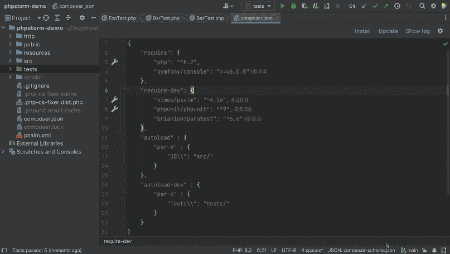The image size is (450, 254).
Task: Open notifications bell in status bar
Action: 434,250
